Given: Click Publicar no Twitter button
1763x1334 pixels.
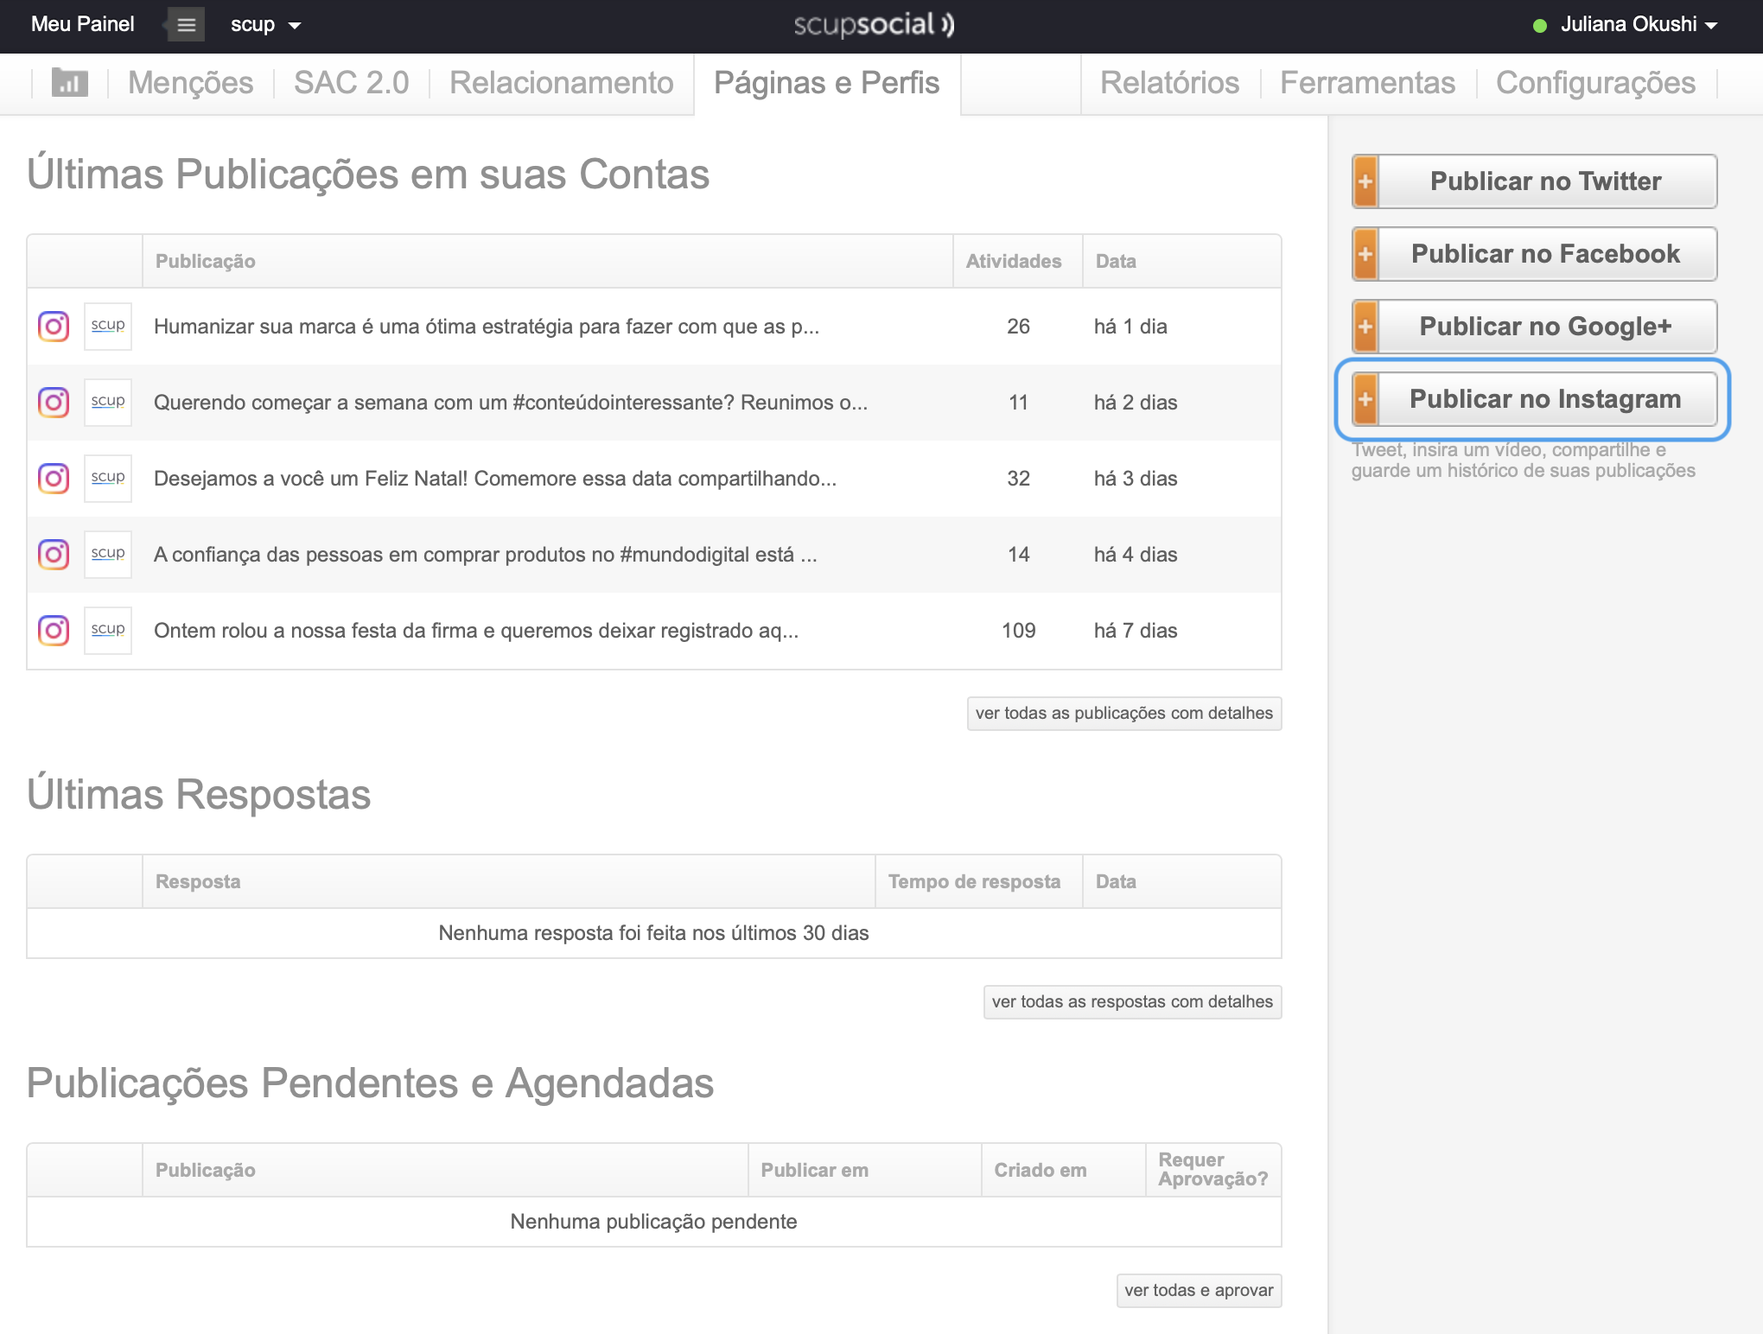Looking at the screenshot, I should (1535, 181).
